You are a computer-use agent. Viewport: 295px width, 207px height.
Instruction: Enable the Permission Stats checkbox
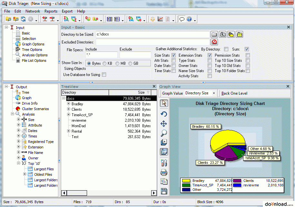248,55
